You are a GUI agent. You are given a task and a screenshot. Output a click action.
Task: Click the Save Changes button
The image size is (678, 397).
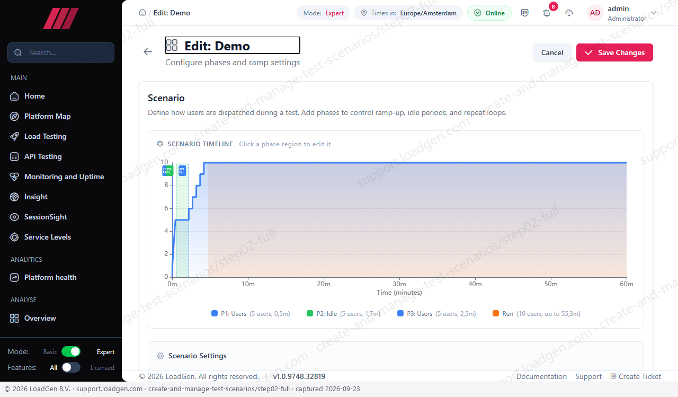(x=614, y=52)
